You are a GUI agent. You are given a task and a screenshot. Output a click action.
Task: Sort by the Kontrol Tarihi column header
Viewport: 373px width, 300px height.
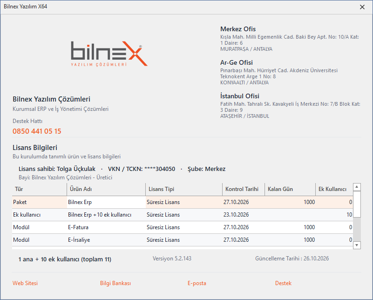pyautogui.click(x=244, y=189)
